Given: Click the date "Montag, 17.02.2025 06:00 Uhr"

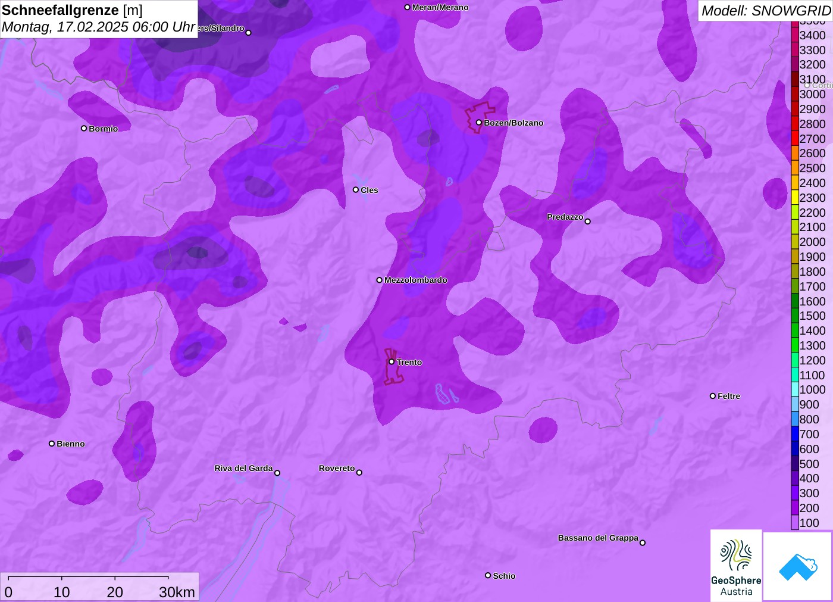Looking at the screenshot, I should (99, 27).
